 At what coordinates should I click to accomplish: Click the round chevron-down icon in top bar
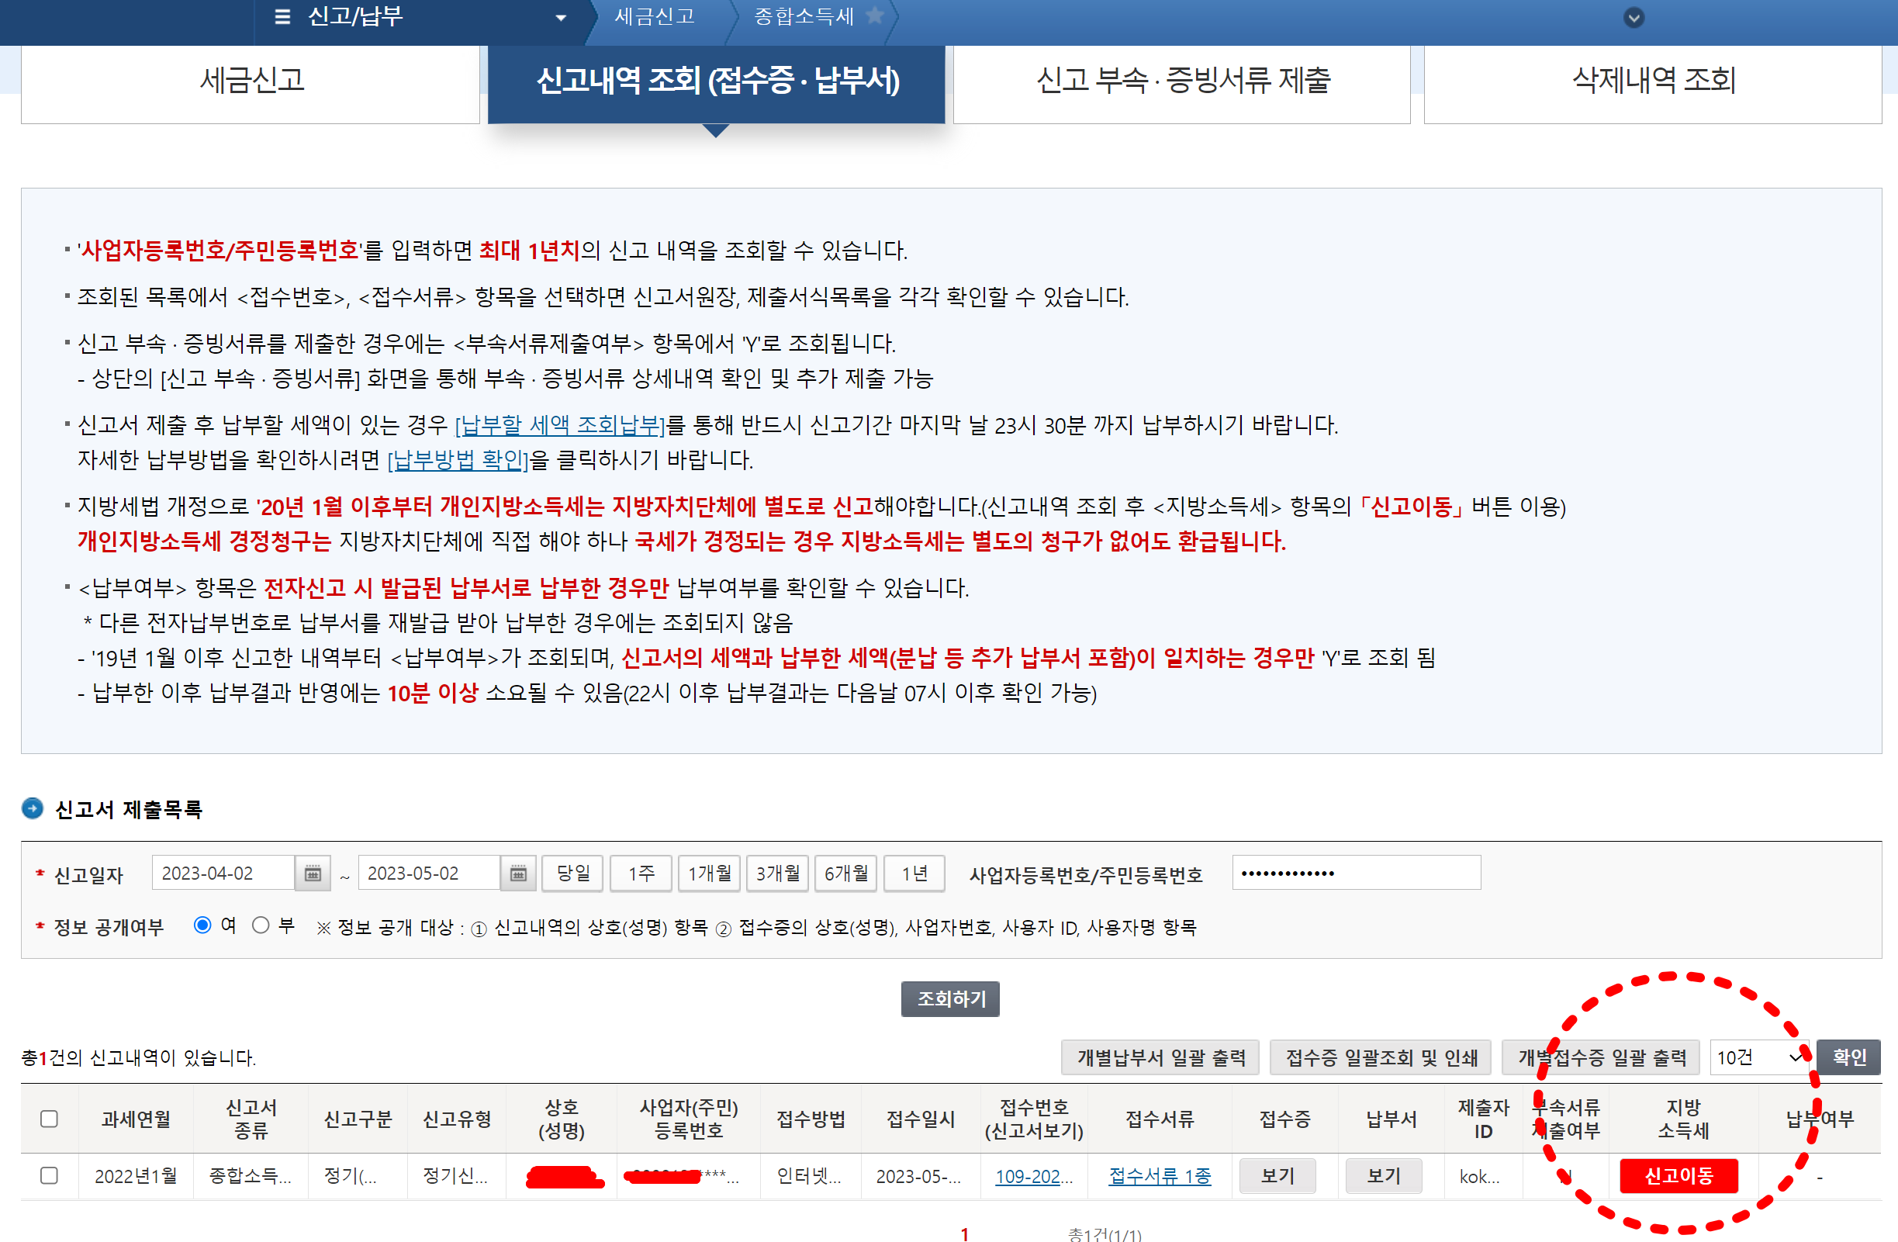pyautogui.click(x=1634, y=18)
